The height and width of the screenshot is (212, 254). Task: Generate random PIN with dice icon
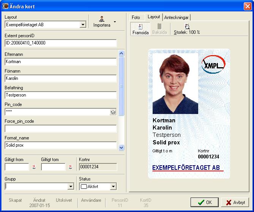(x=113, y=112)
